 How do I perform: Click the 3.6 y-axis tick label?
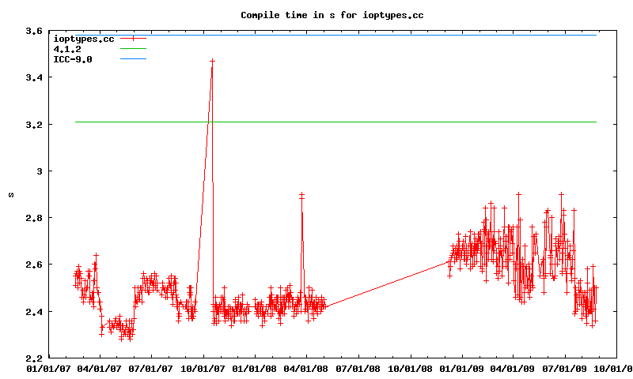pyautogui.click(x=33, y=31)
